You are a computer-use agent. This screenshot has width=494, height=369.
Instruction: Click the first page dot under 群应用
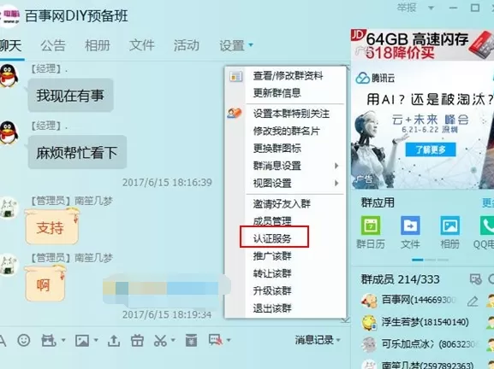click(x=418, y=260)
